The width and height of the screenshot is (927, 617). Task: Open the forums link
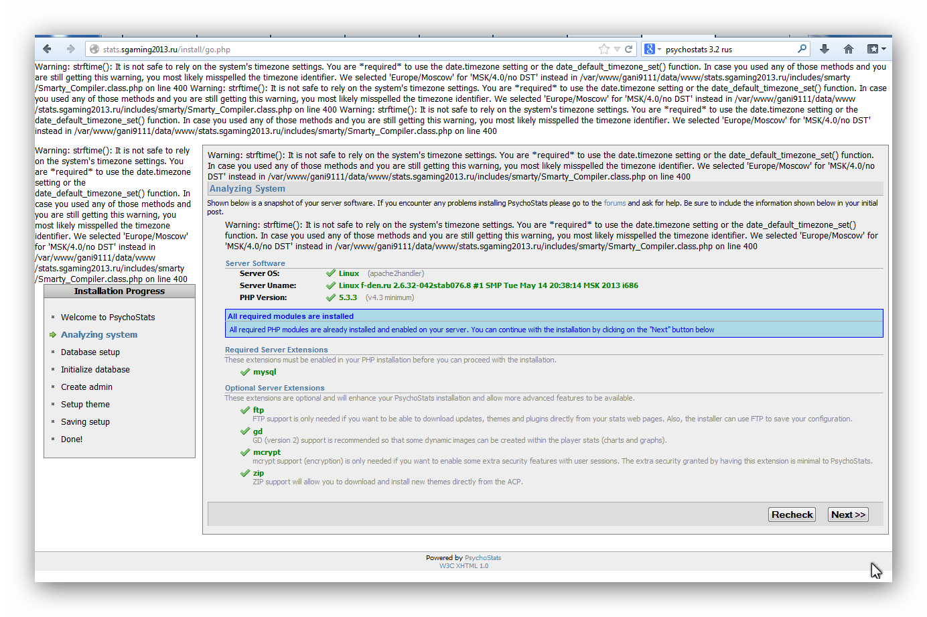click(x=615, y=203)
